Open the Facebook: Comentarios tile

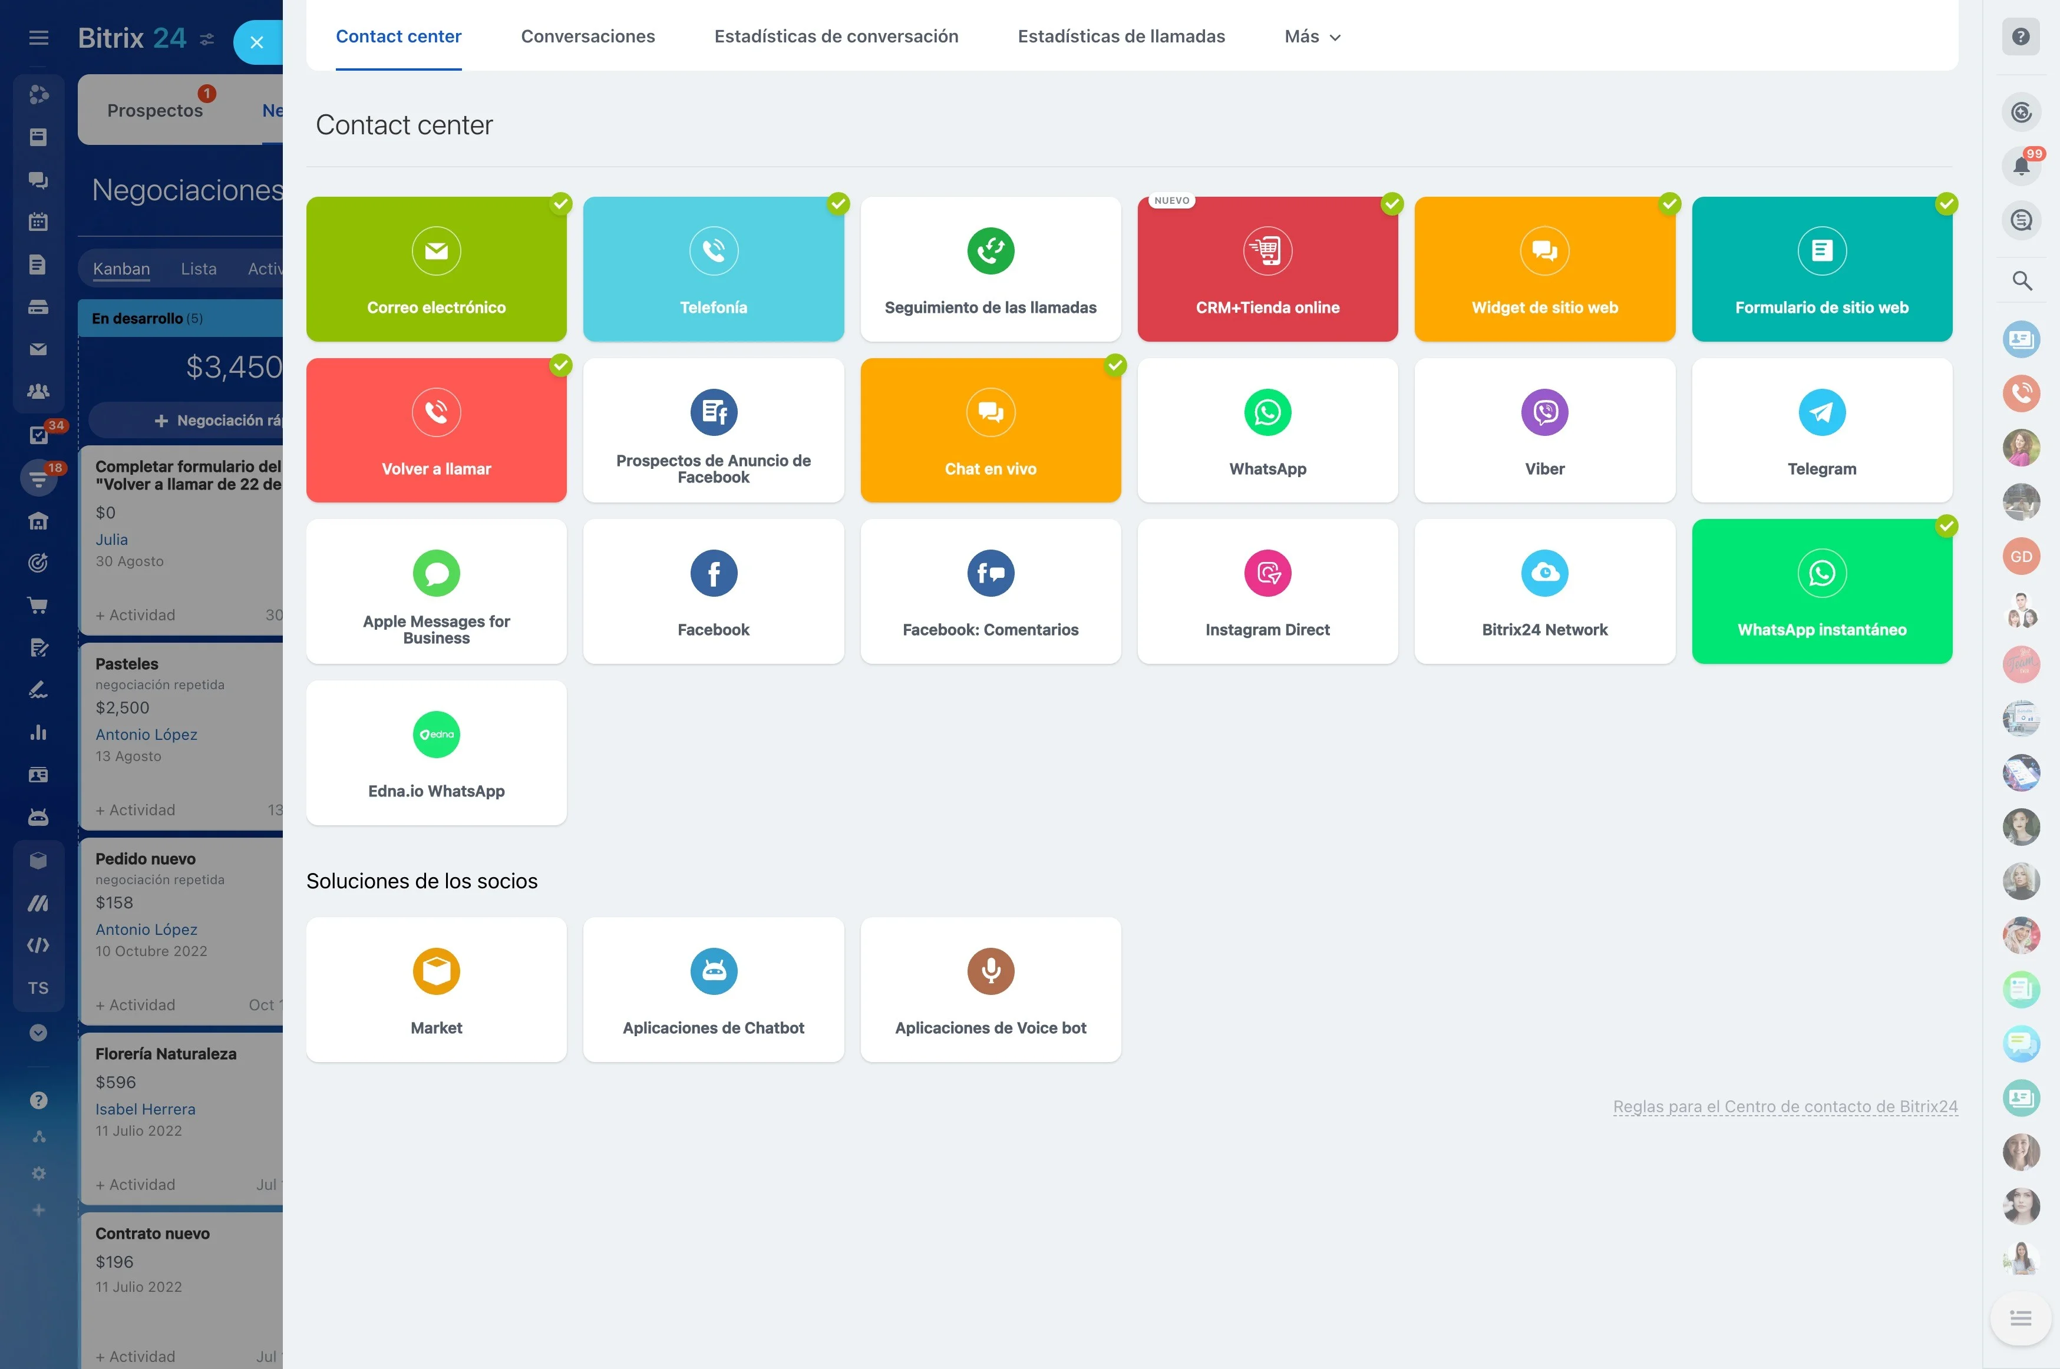coord(991,592)
